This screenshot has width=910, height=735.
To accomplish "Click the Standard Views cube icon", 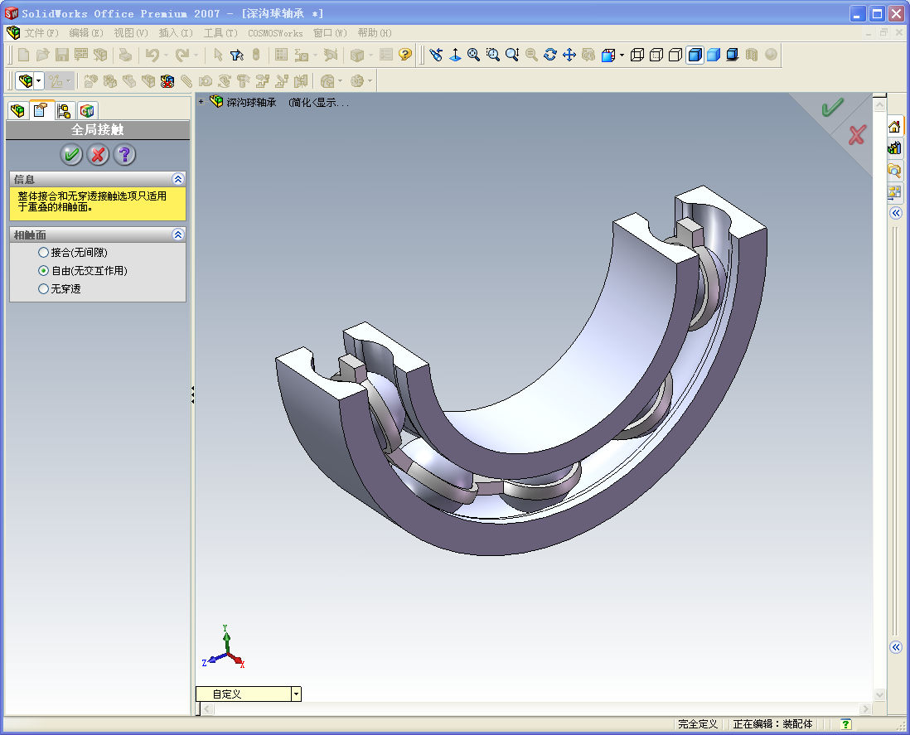I will 608,56.
